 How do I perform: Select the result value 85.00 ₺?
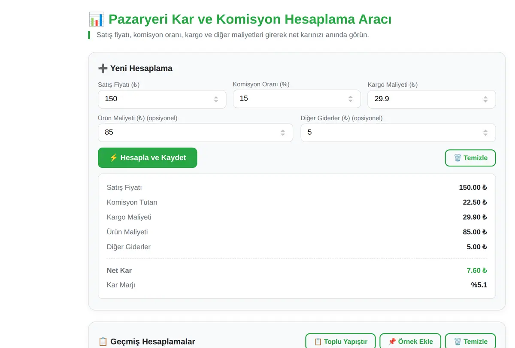(x=475, y=232)
